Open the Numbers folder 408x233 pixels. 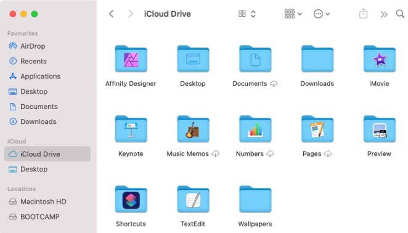coord(255,129)
